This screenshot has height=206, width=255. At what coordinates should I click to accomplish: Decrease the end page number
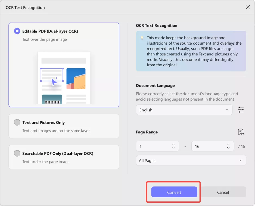pyautogui.click(x=228, y=148)
